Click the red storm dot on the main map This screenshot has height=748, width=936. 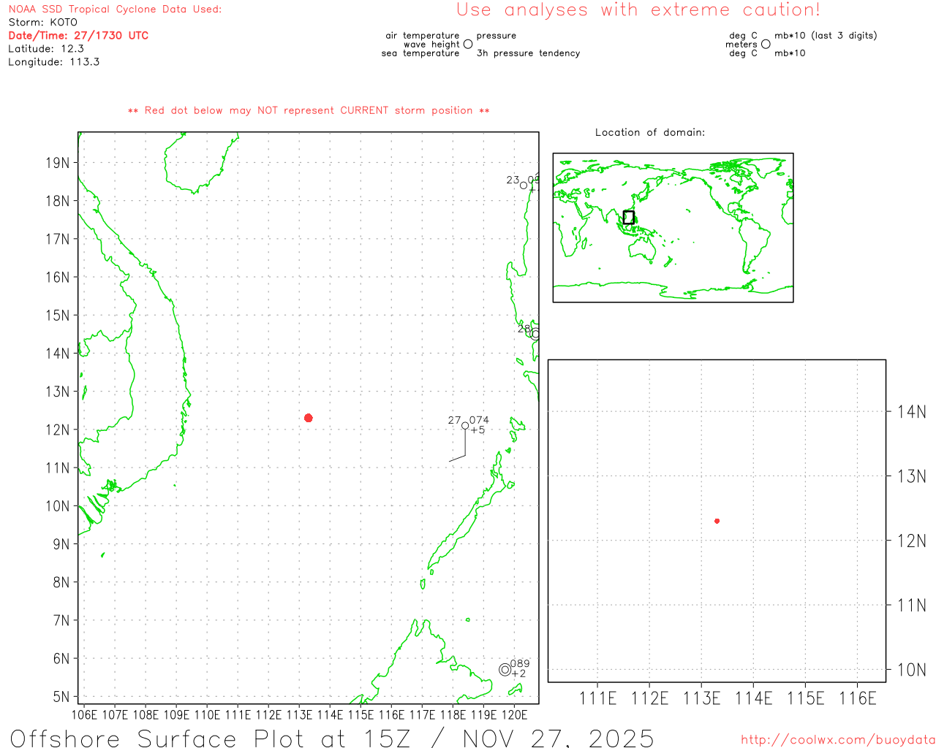(309, 418)
